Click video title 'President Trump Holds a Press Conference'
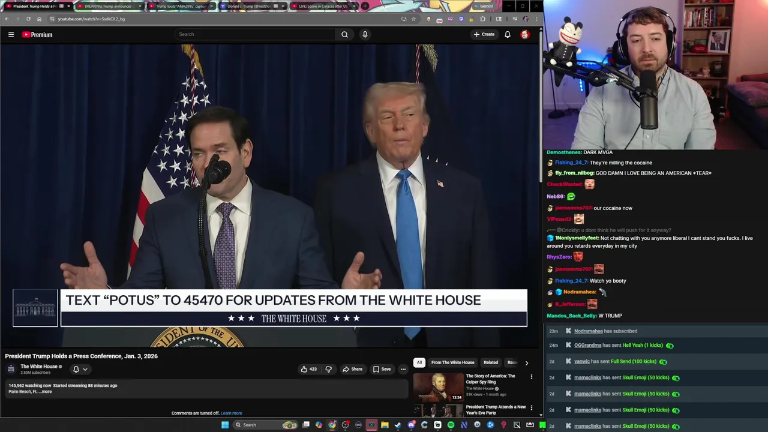This screenshot has height=432, width=768. pos(81,356)
